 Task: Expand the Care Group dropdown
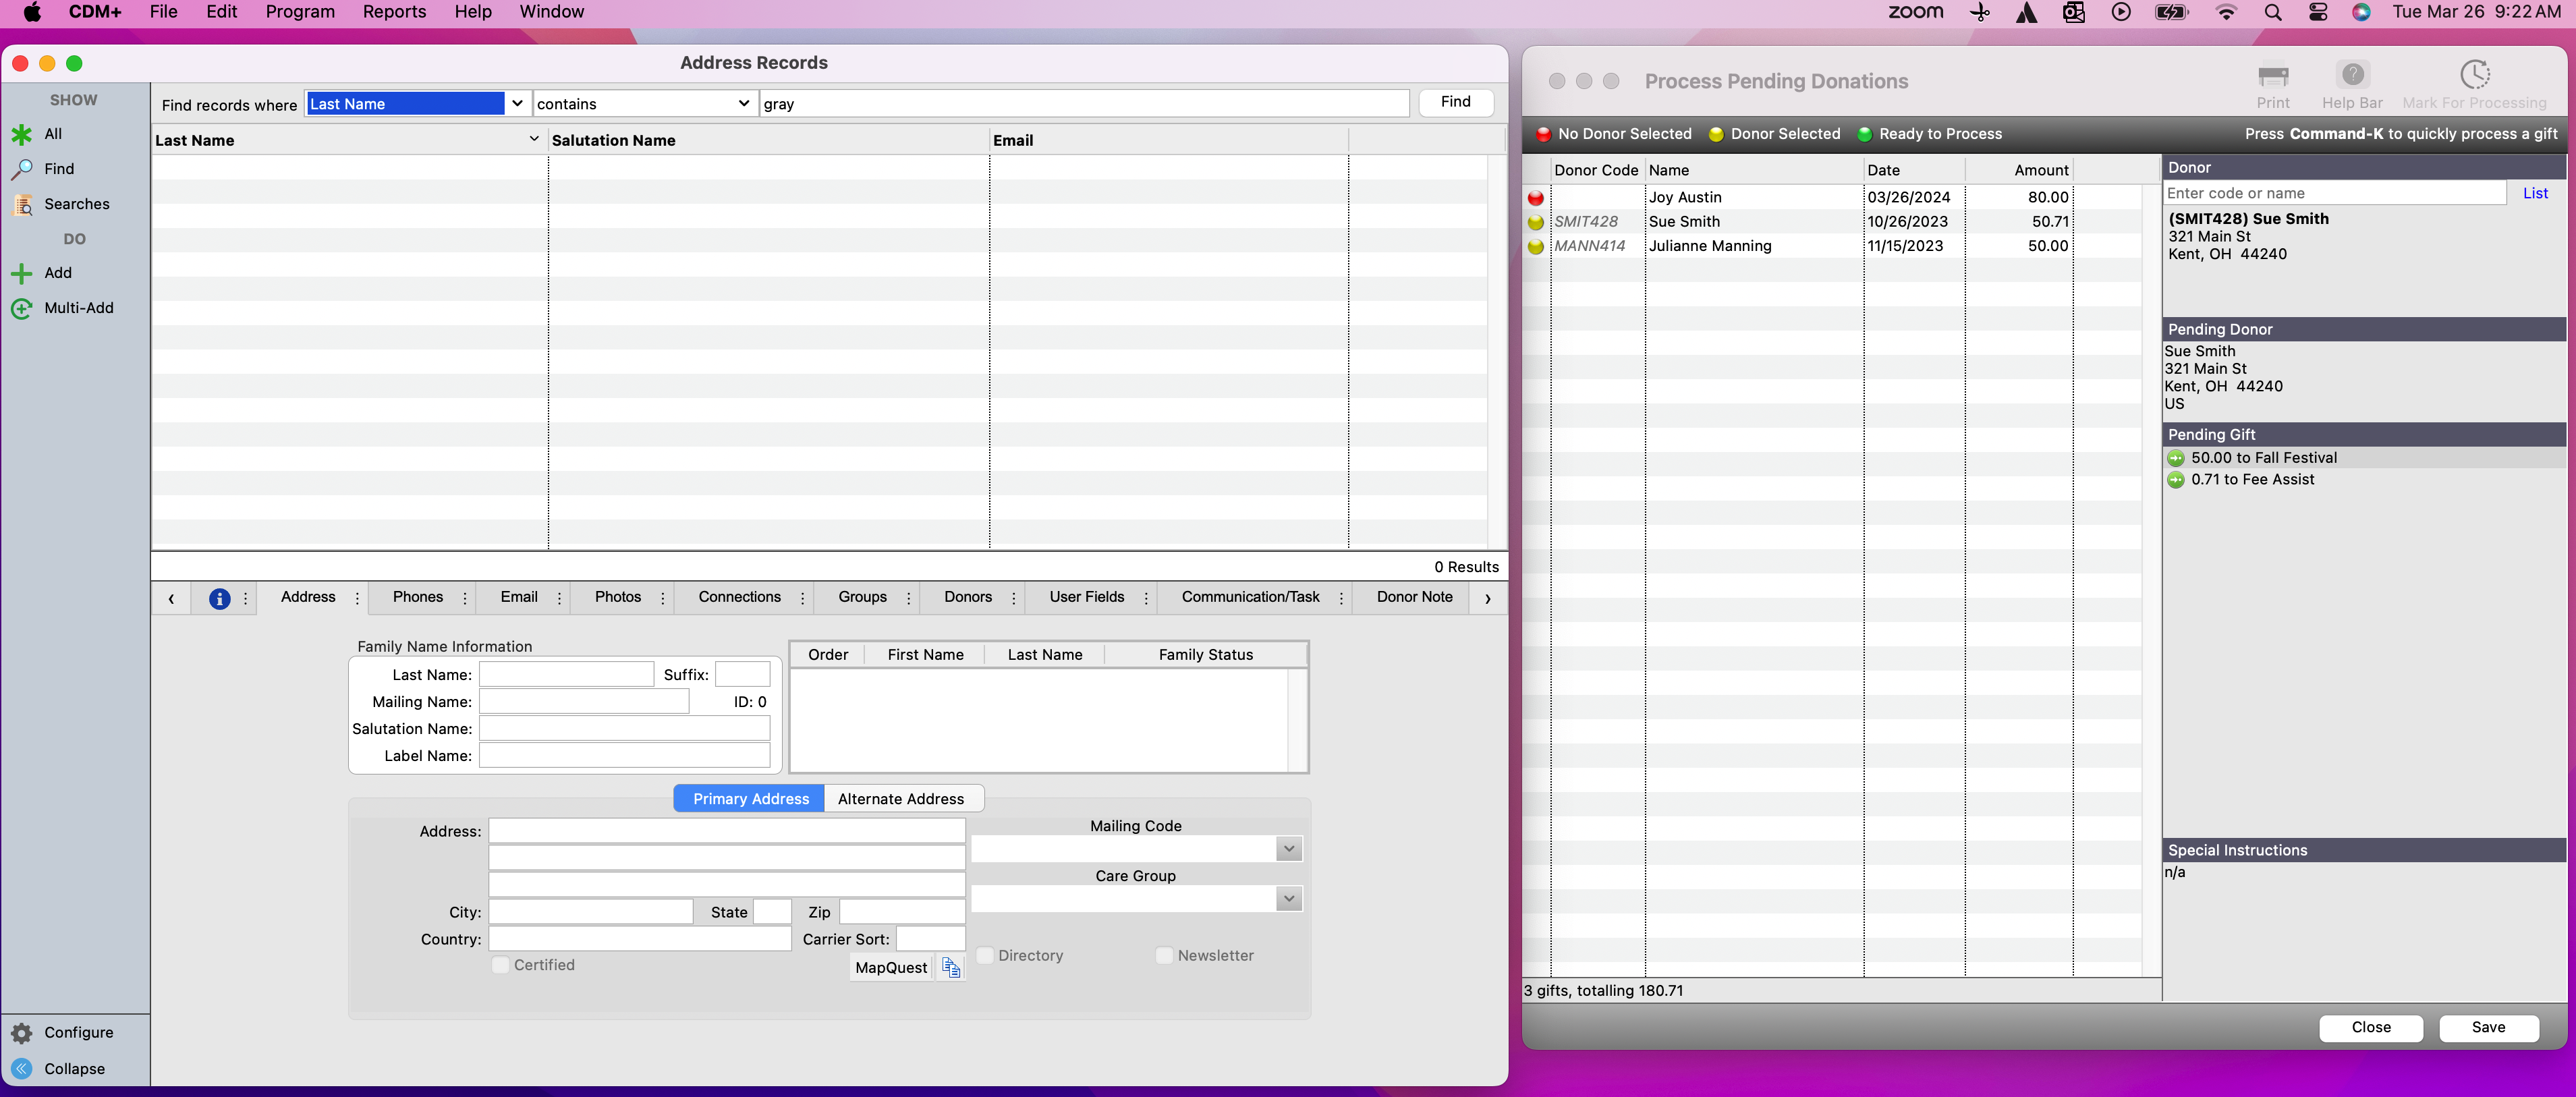pos(1288,898)
